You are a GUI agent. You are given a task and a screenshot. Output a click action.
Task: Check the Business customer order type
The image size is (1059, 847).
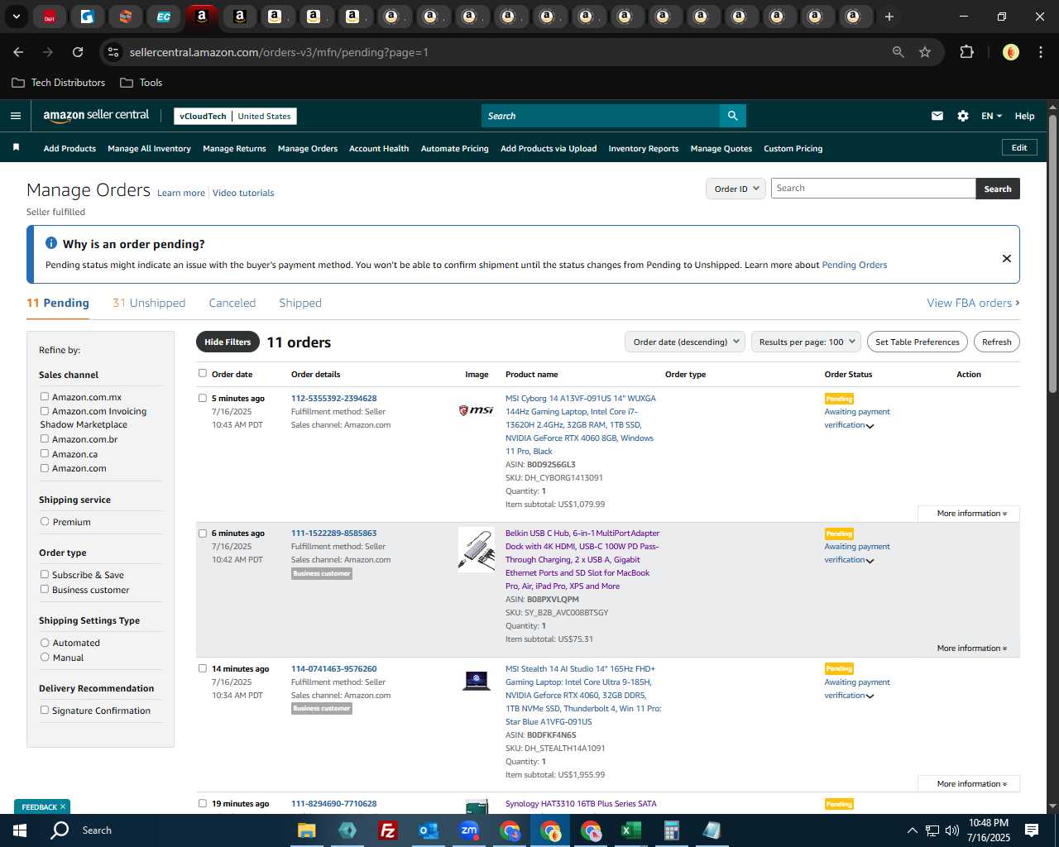click(45, 589)
